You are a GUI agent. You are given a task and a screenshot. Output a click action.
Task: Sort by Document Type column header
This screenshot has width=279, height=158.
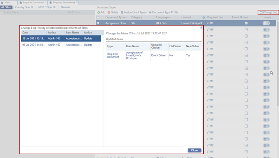115,17
